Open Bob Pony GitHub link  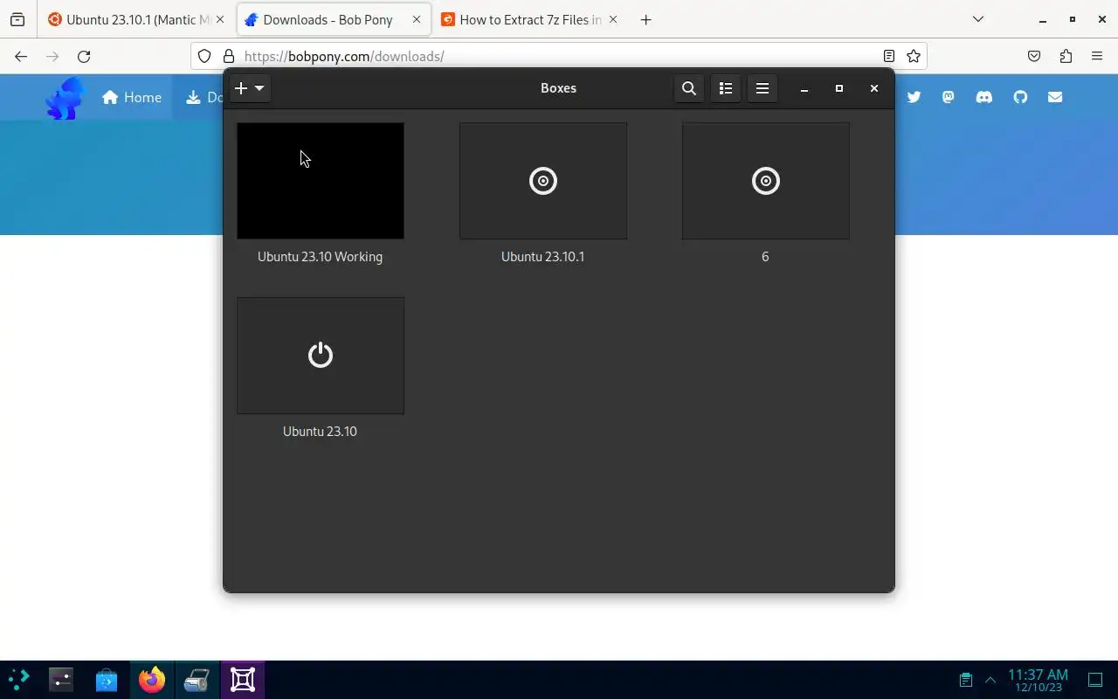(1020, 97)
